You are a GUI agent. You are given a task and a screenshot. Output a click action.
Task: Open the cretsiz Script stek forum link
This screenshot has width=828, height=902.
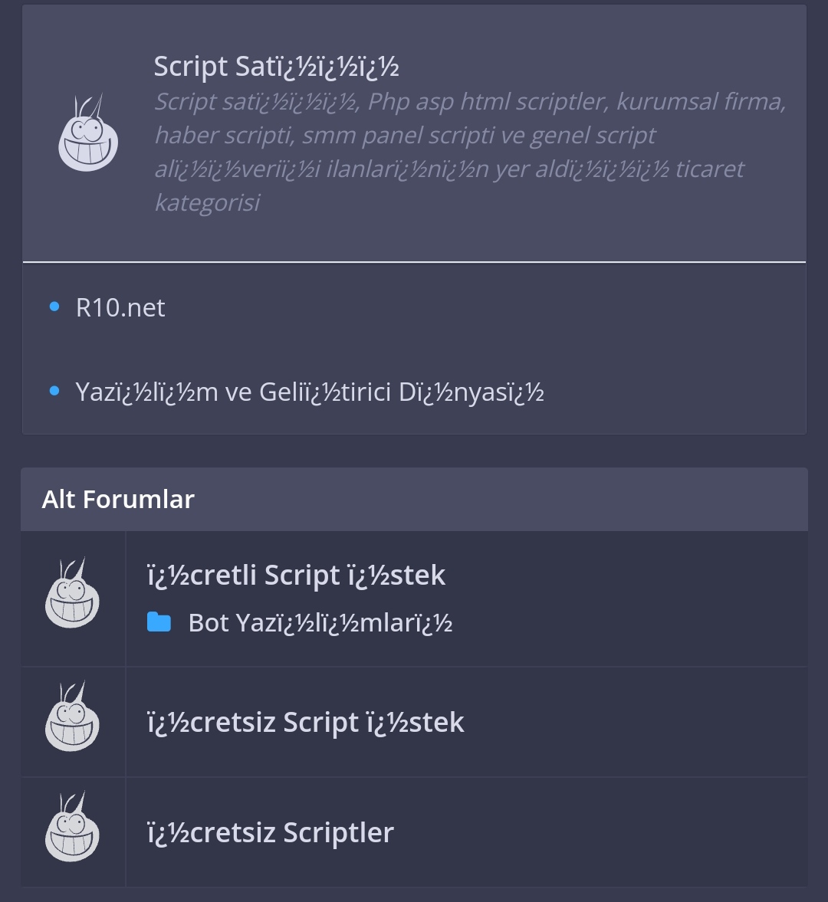[x=306, y=723]
